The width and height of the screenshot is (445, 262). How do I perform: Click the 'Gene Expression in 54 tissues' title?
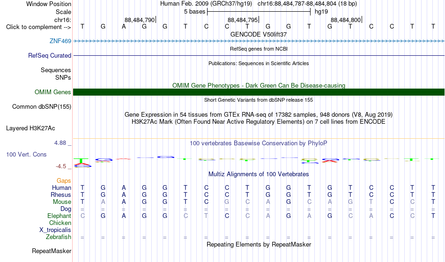259,115
